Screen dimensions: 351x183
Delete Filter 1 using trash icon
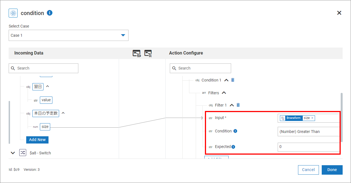click(x=238, y=105)
